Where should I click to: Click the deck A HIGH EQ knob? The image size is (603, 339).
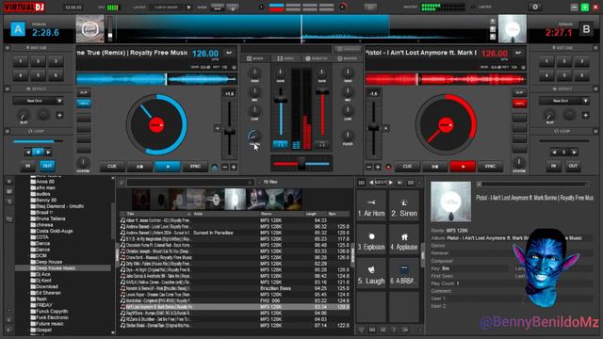click(x=254, y=73)
